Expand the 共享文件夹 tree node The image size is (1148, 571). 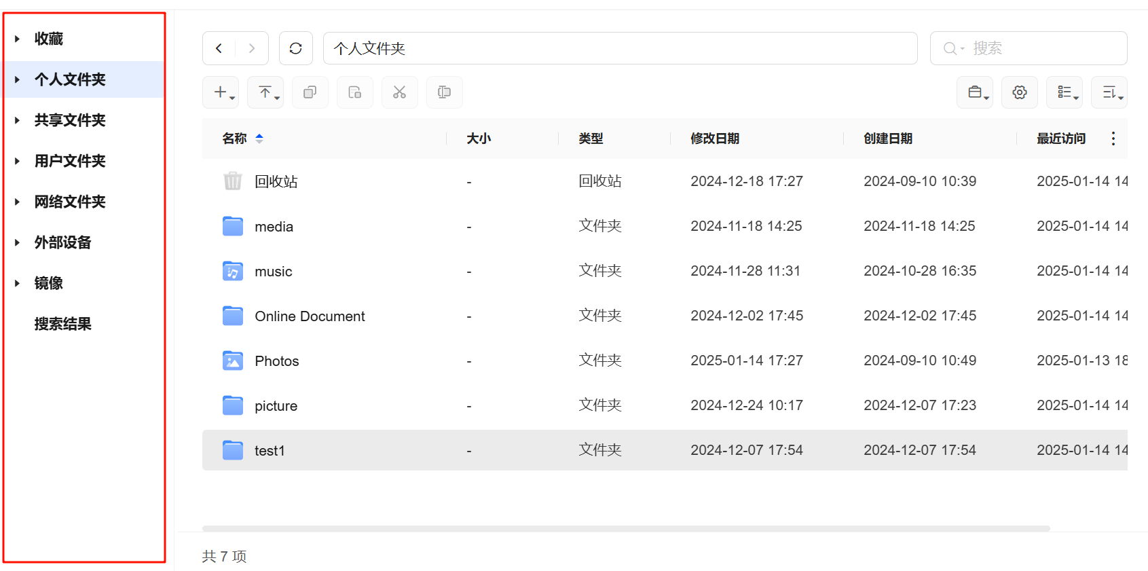point(18,120)
